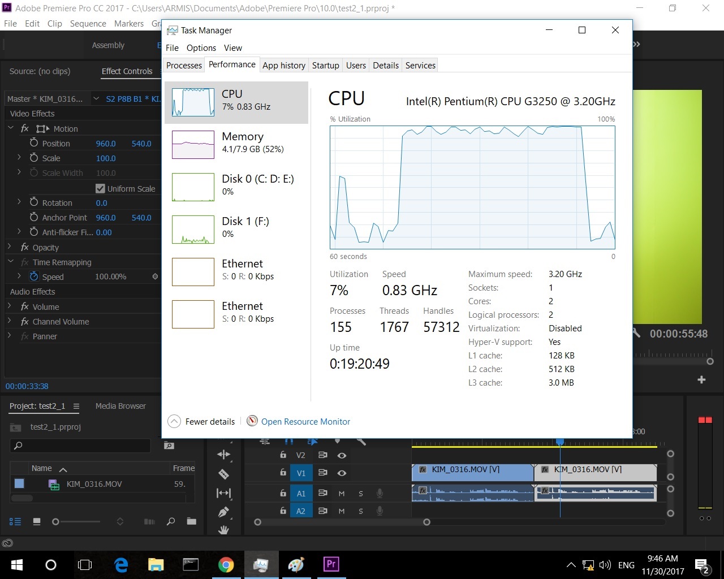This screenshot has width=724, height=579.
Task: Open the Assembly workspace
Action: point(108,45)
